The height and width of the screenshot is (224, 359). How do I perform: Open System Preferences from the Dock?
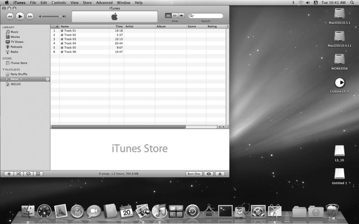click(258, 211)
